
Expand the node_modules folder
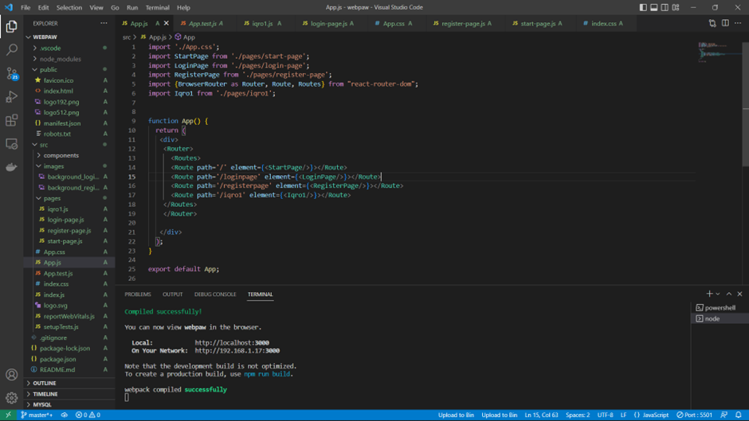[69, 59]
